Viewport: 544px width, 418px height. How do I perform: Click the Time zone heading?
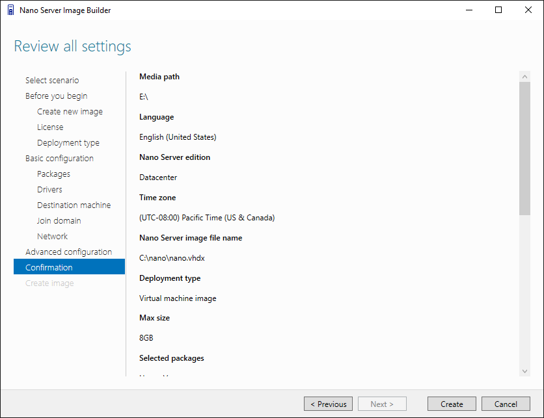157,198
